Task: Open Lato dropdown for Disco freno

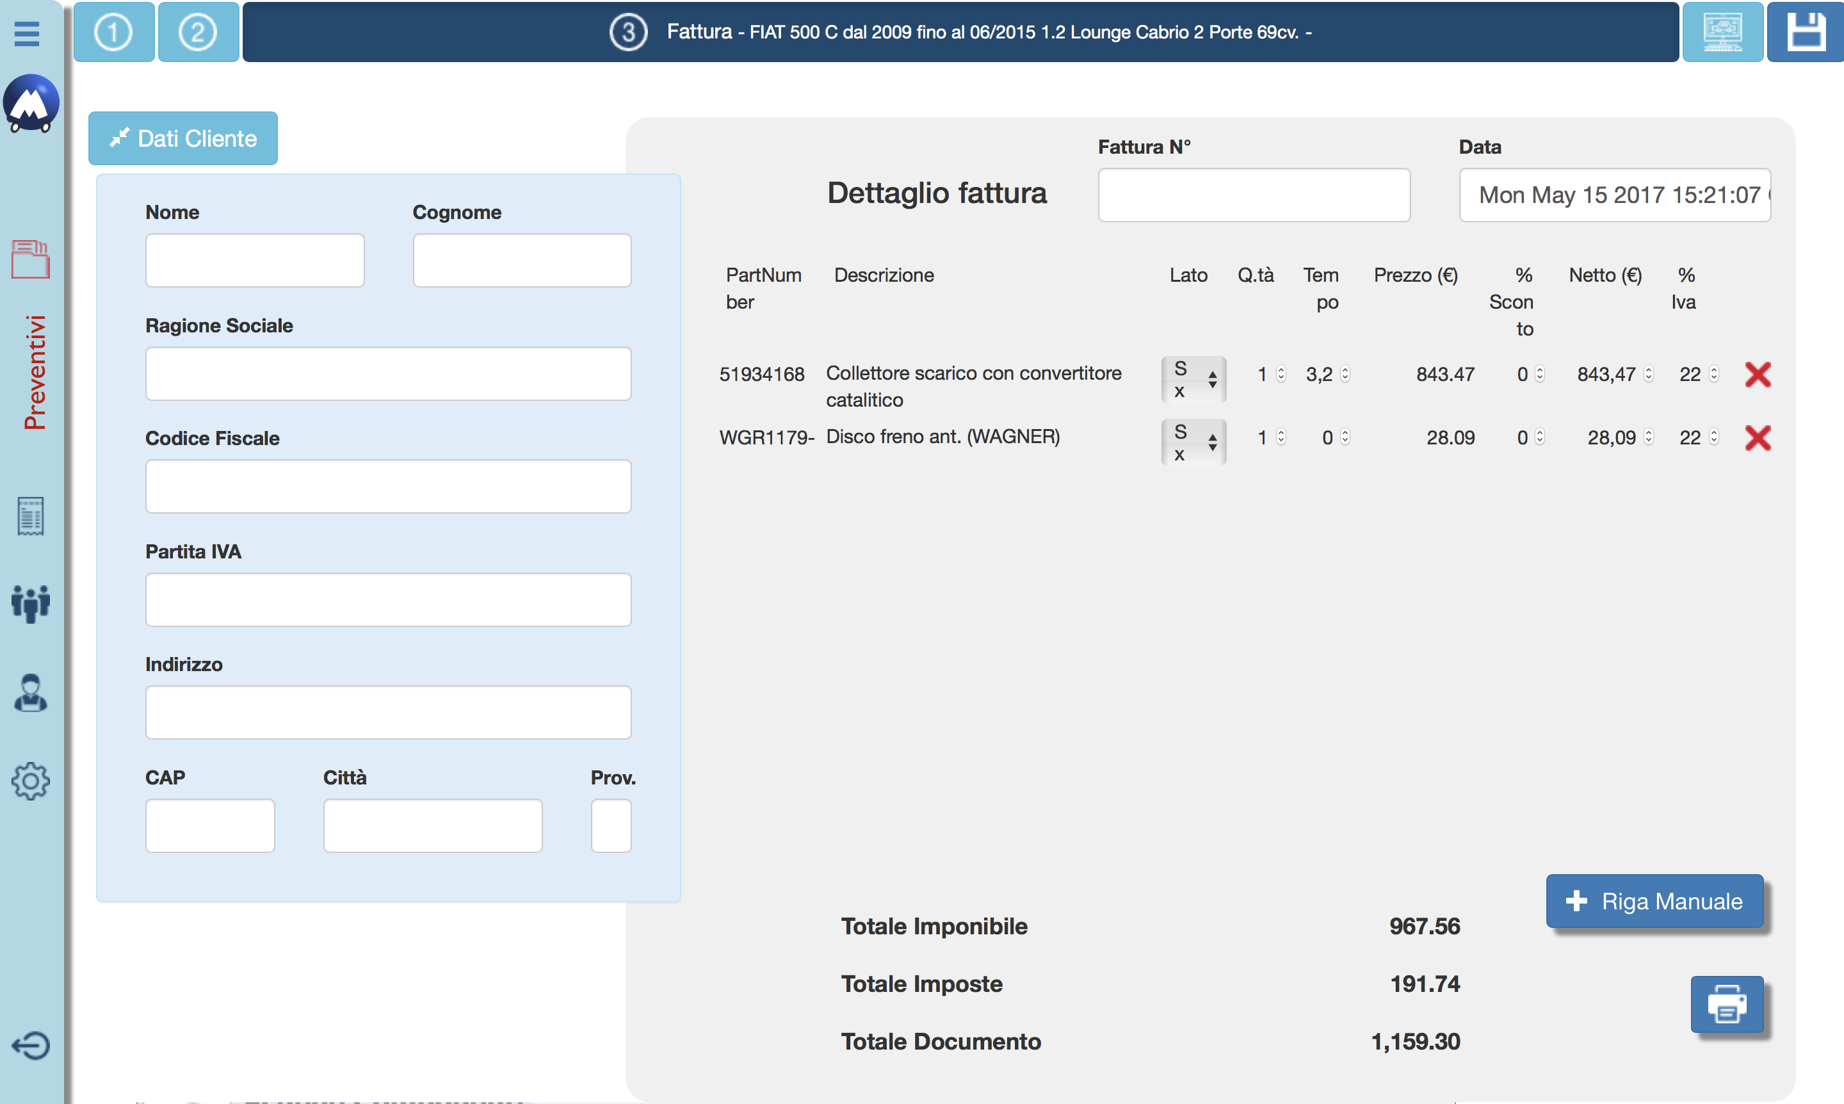Action: 1193,442
